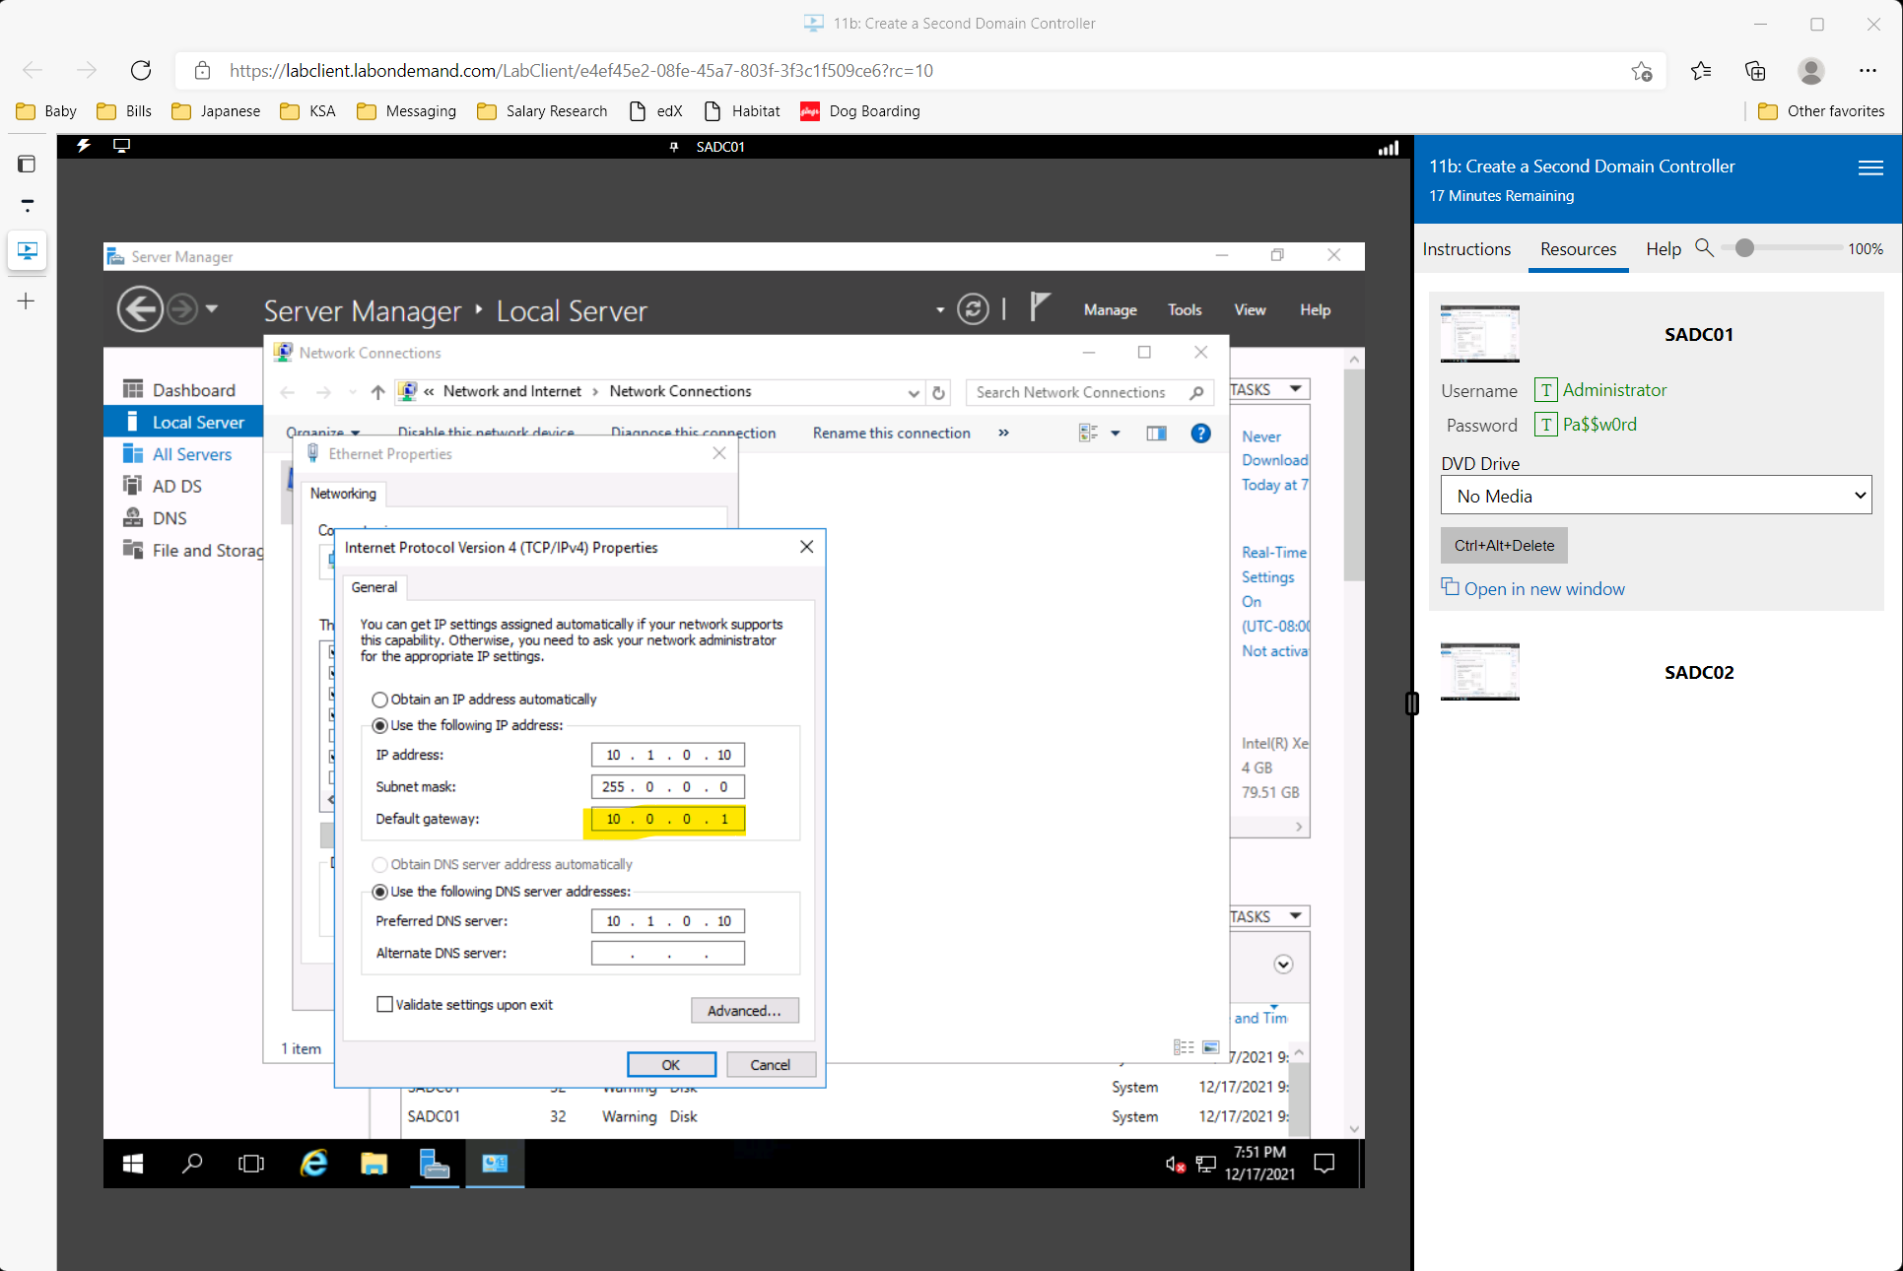Viewport: 1903px width, 1271px height.
Task: Open the DVD Drive dropdown
Action: (x=1656, y=496)
